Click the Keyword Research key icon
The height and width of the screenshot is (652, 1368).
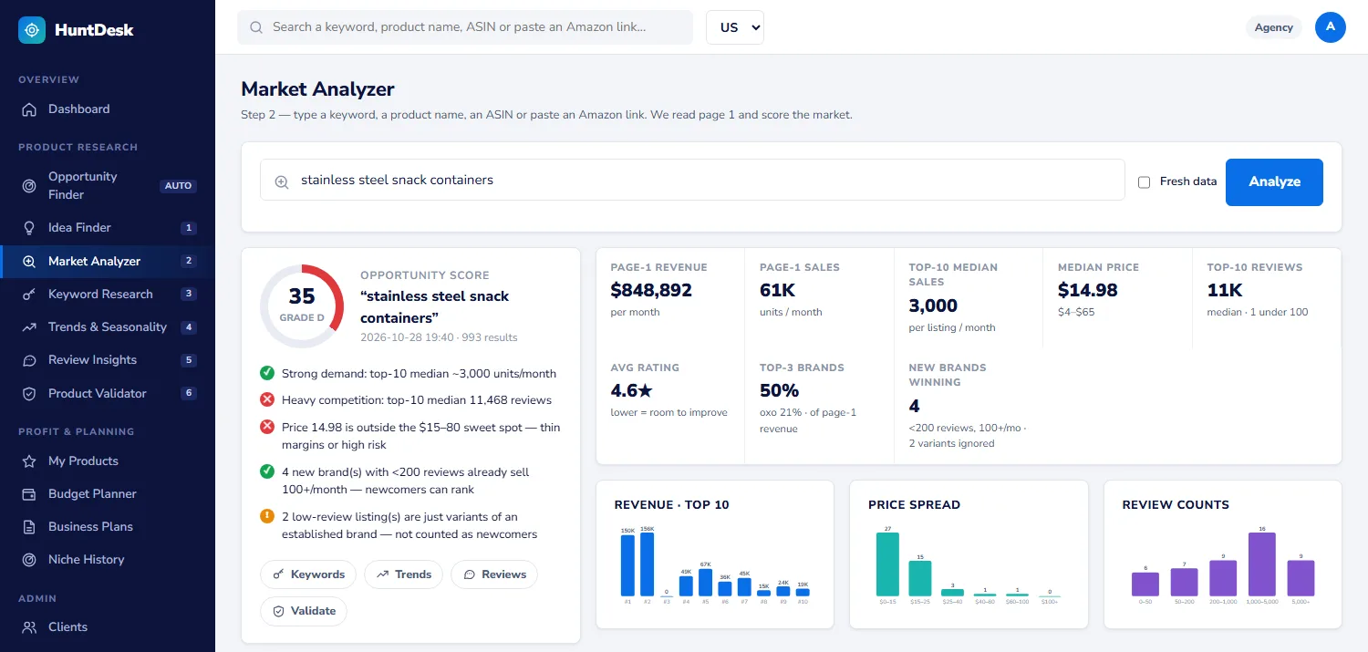tap(30, 295)
